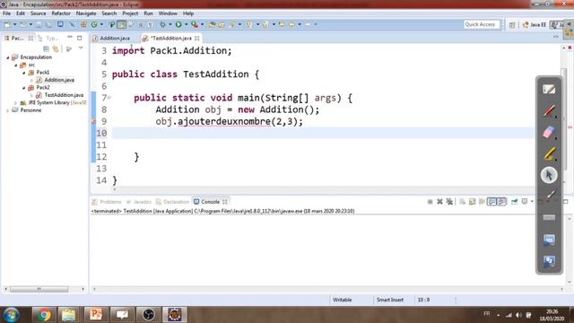574x323 pixels.
Task: Collapse the Pack2 package node
Action: [x=24, y=88]
